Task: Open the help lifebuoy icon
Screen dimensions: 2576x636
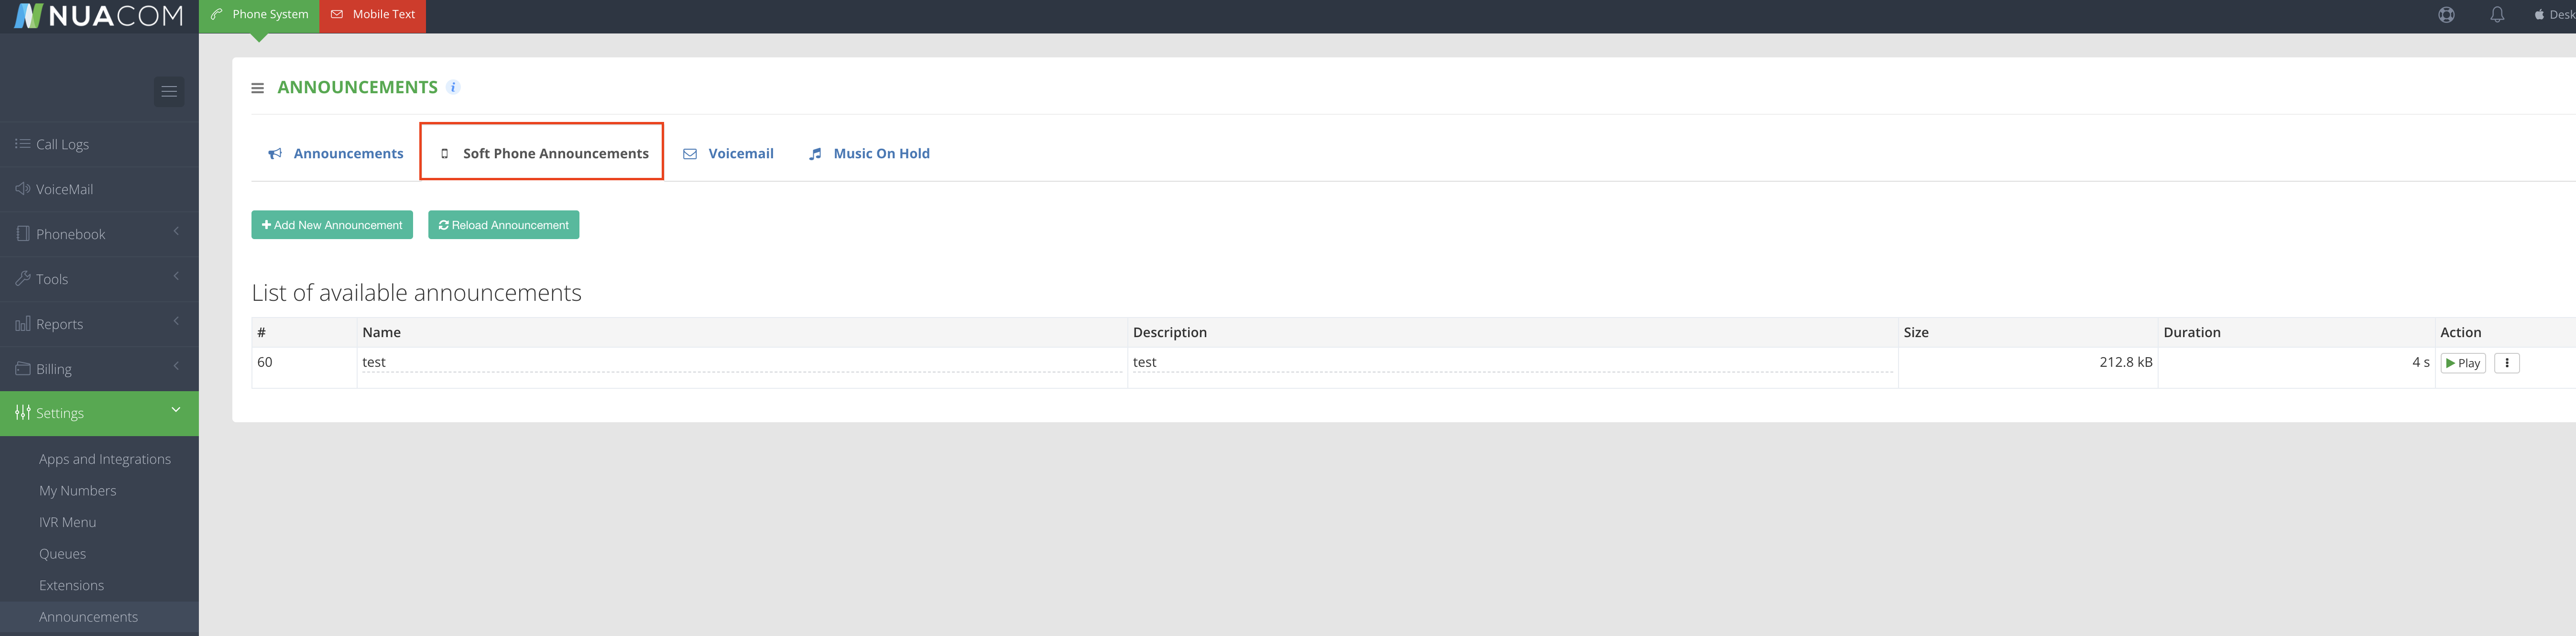Action: [2446, 15]
